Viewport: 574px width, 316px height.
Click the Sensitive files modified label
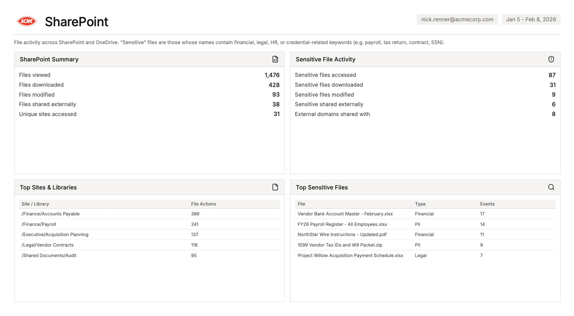[324, 95]
